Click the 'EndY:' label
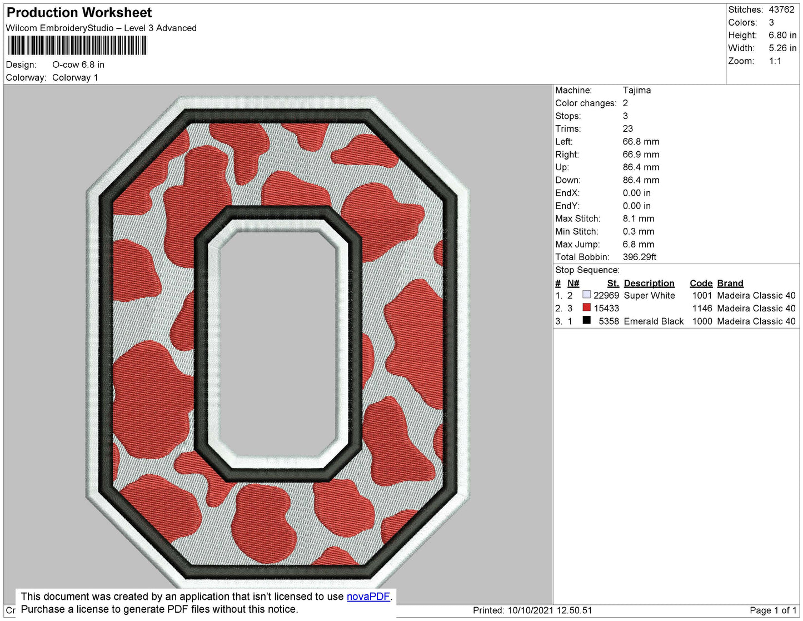Image resolution: width=803 pixels, height=621 pixels. 567,206
